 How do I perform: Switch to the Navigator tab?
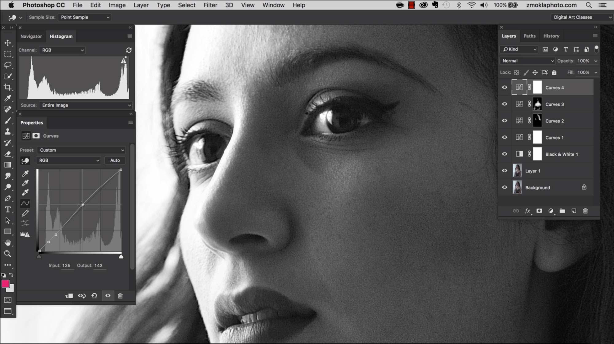click(x=31, y=36)
